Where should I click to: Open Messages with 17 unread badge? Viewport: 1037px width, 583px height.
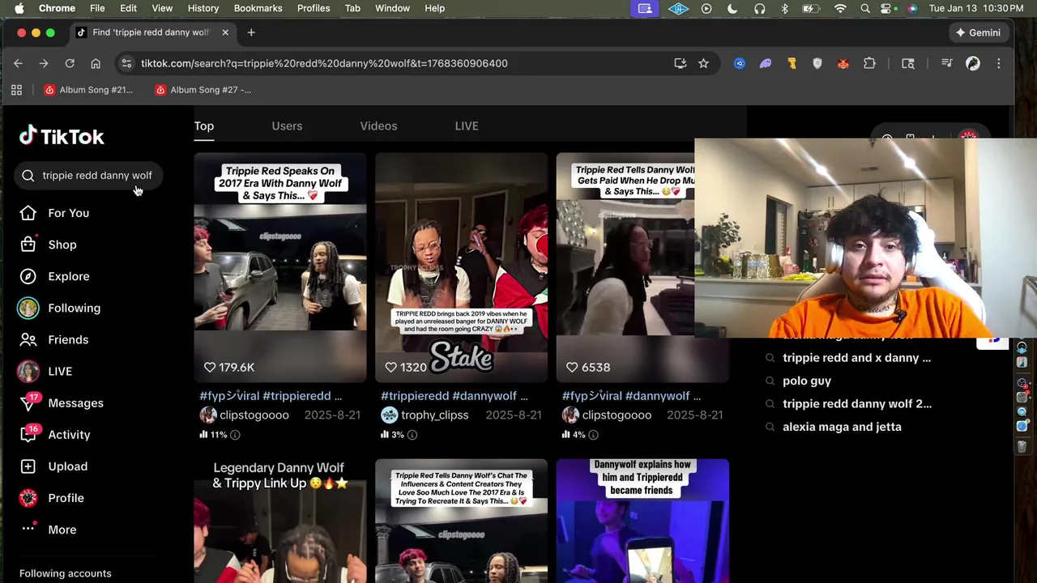(75, 402)
